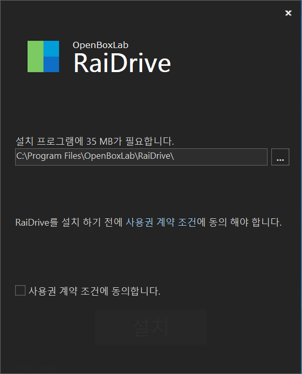Click the '설치 프로그램에 35 MB가 필요합니다' text
Screen dimensions: 302x374
[x=95, y=141]
